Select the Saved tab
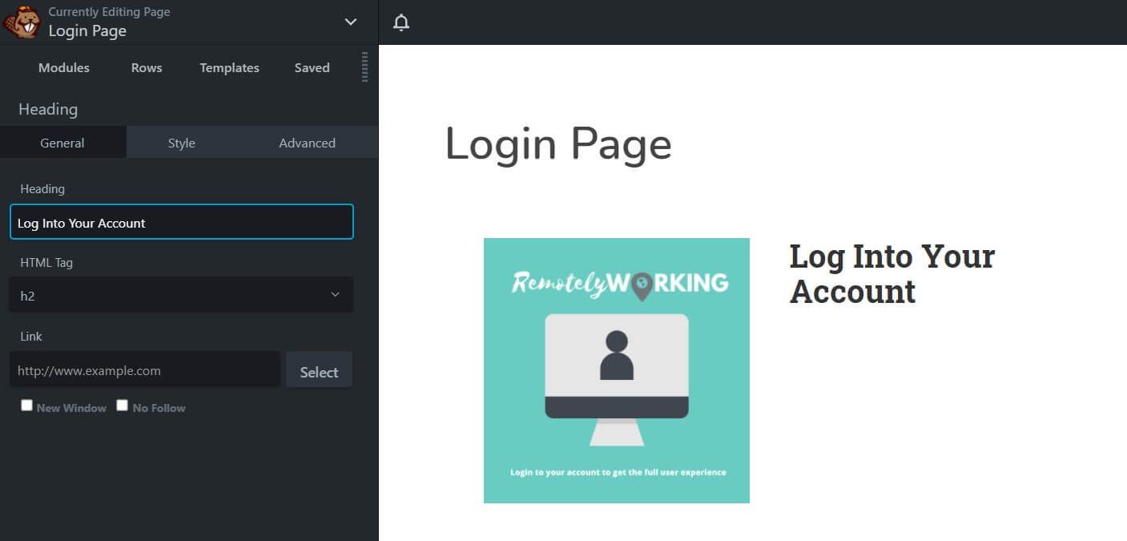1127x541 pixels. (312, 67)
